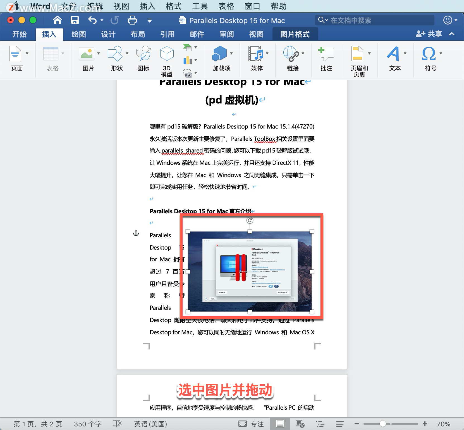Click the Home icon in title bar

tap(58, 20)
